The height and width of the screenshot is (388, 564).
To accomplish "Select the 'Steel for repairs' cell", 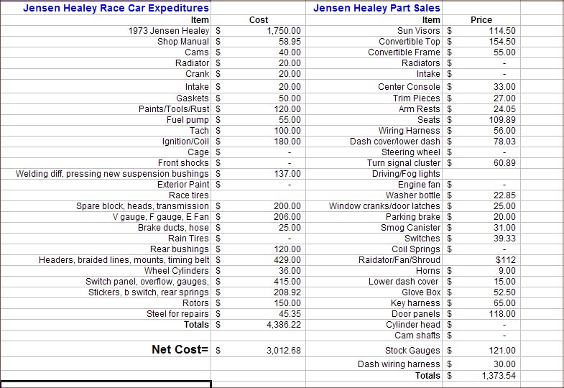I will tap(106, 314).
